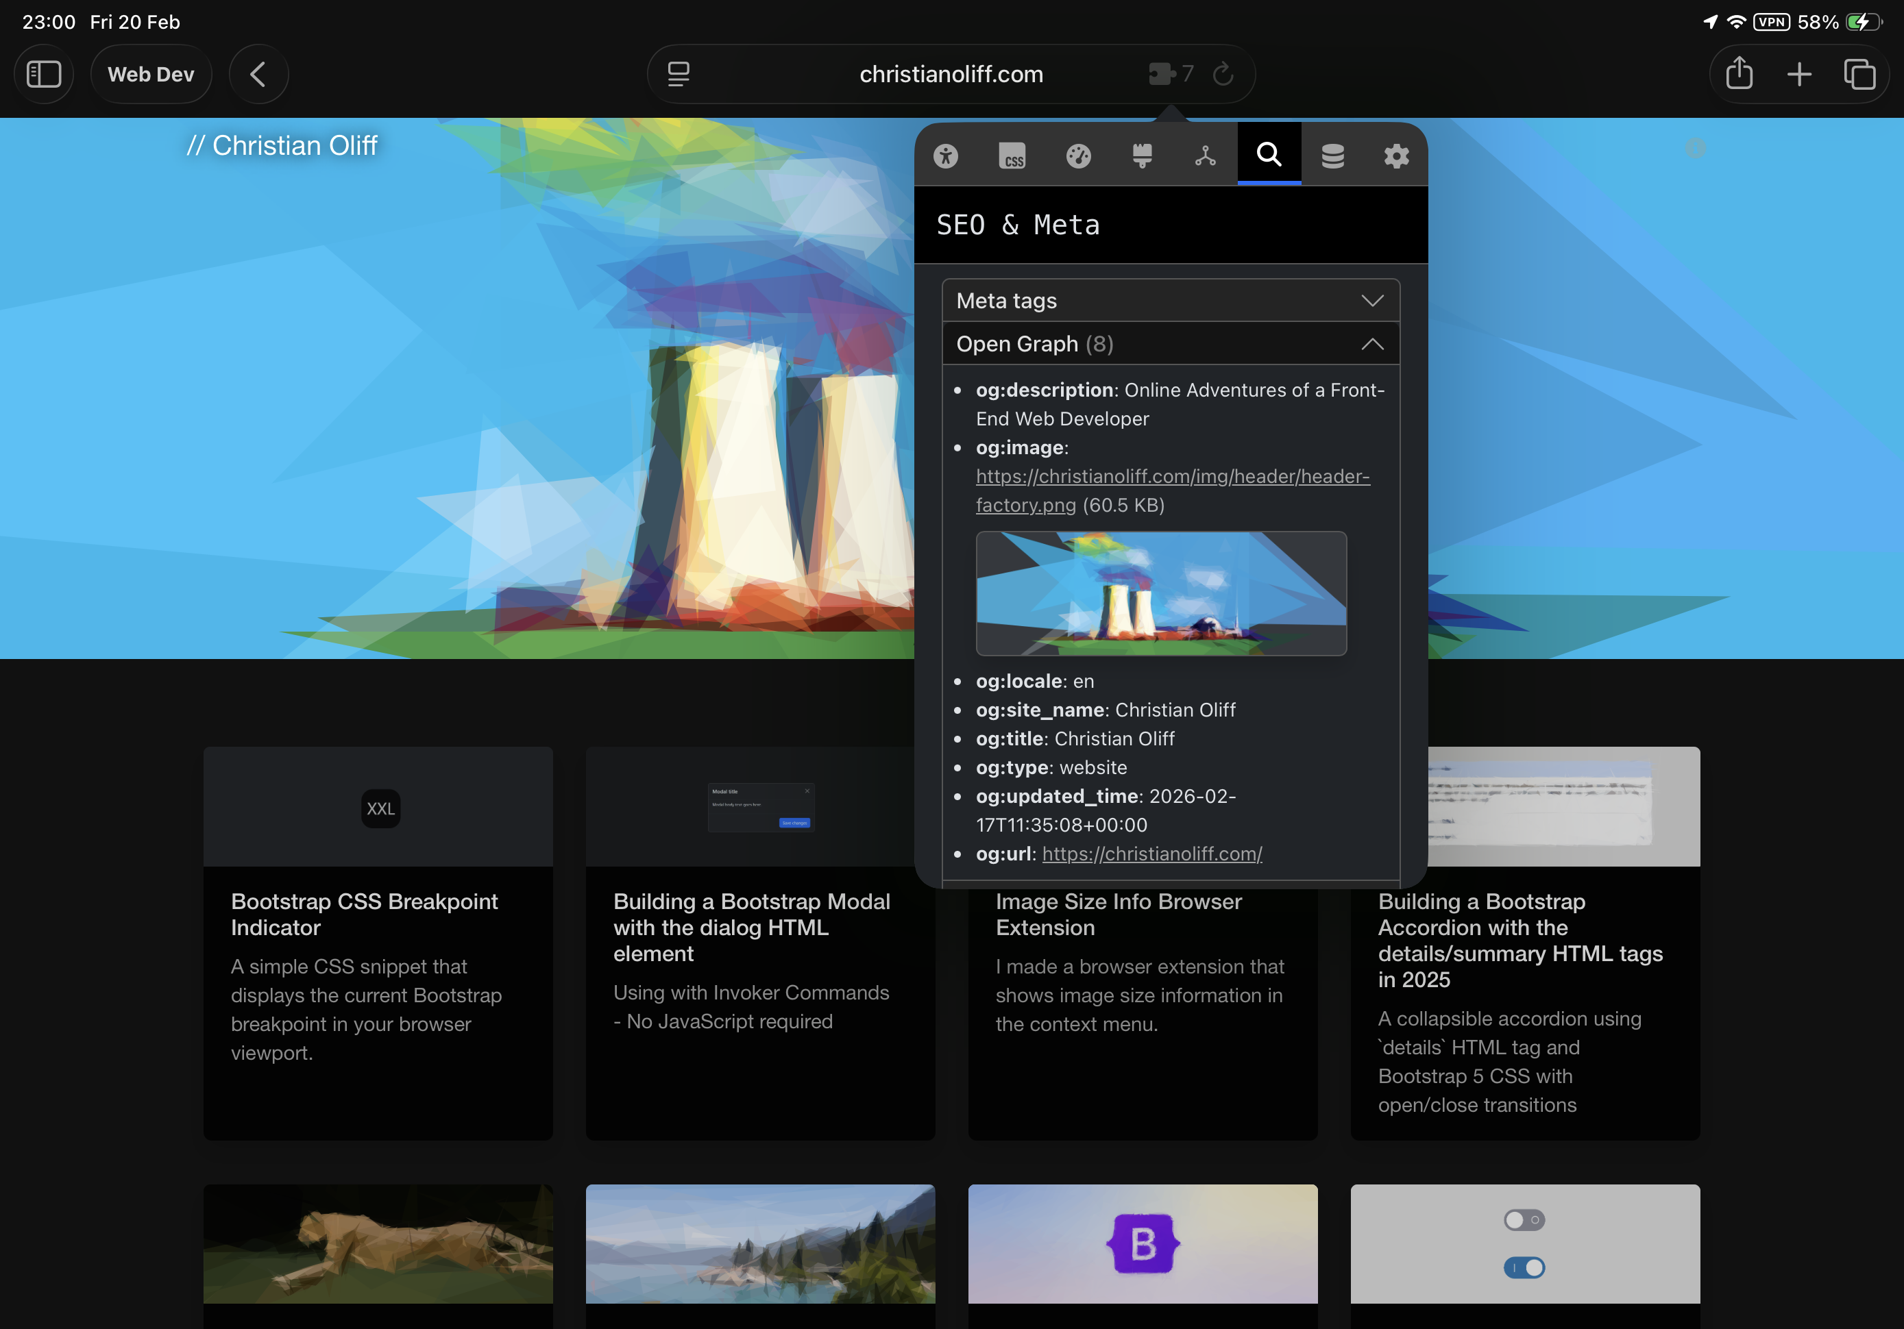Open the performance dashboard panel
The height and width of the screenshot is (1329, 1904).
[x=1079, y=155]
